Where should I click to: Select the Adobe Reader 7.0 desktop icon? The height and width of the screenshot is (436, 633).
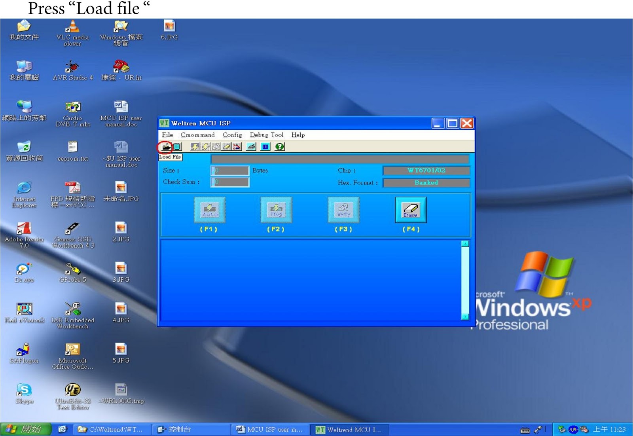coord(24,235)
